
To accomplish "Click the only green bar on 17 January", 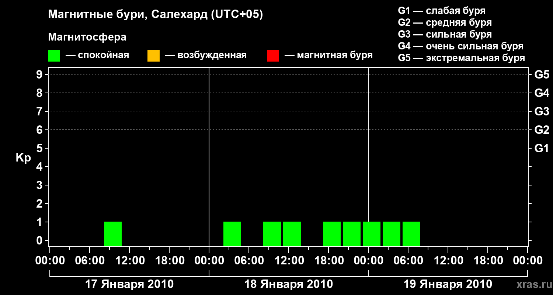I will coord(113,234).
